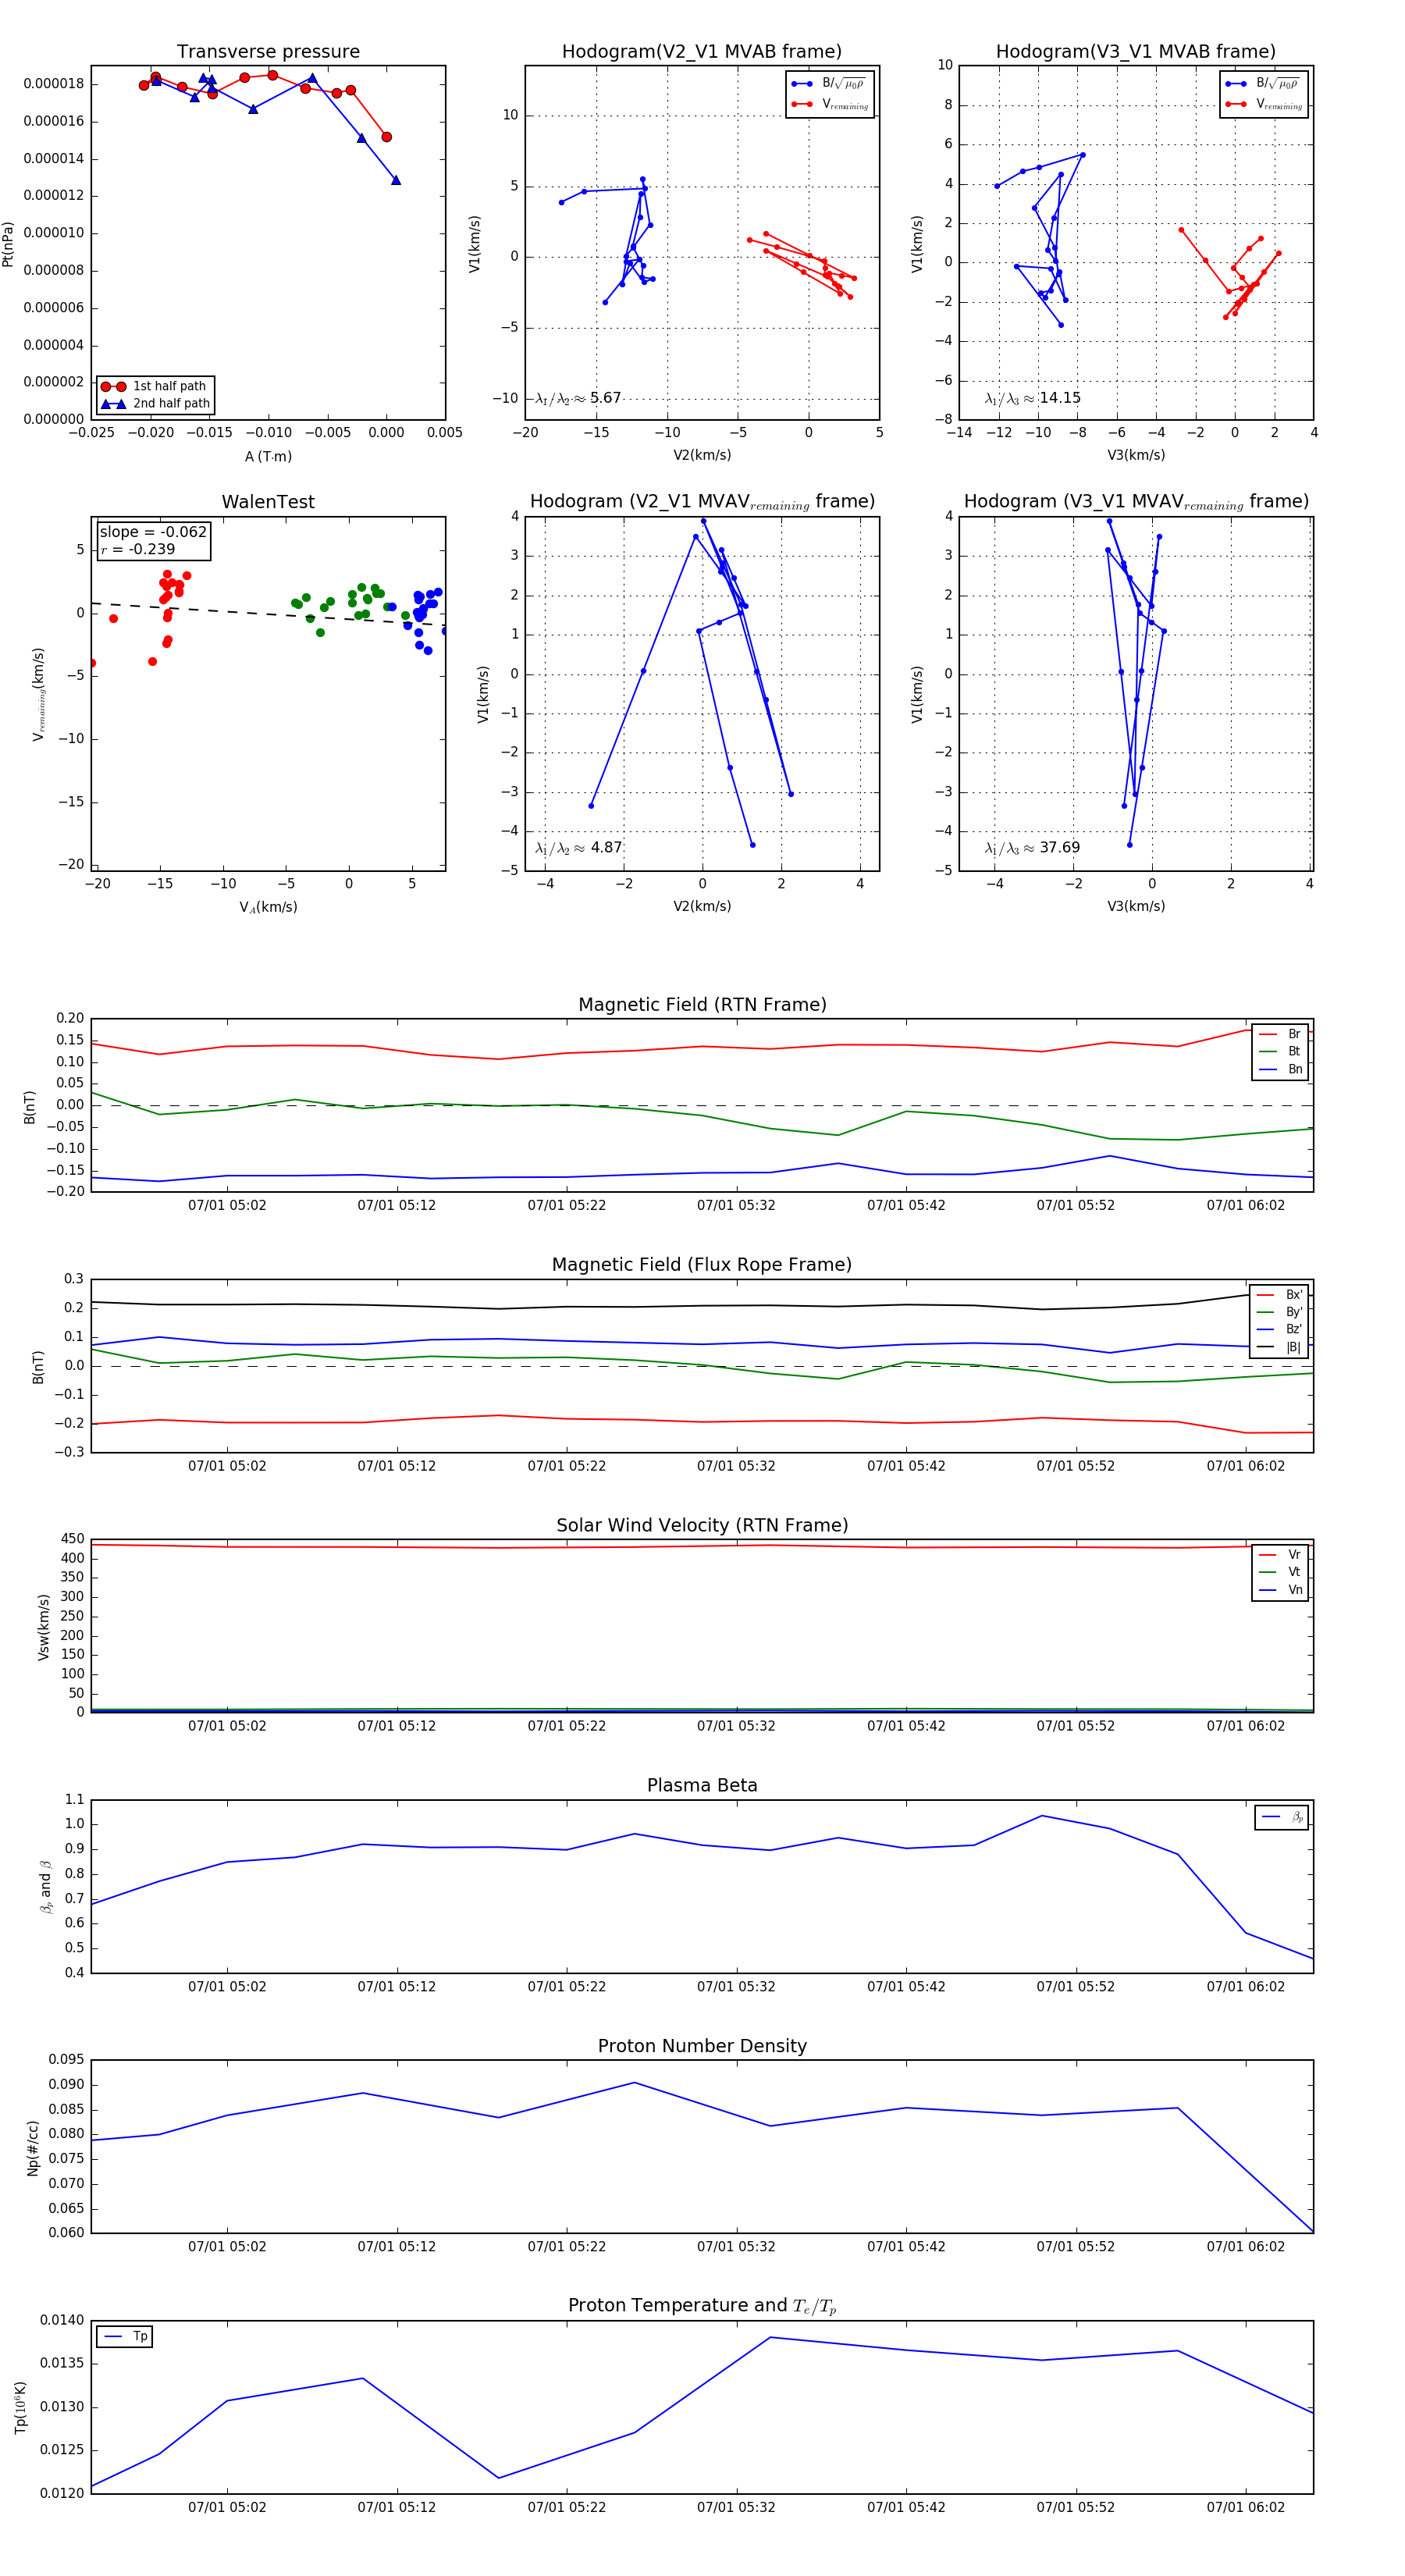
Task: Click the 'Tp(10^6 K)' axis label
Action: tap(20, 2408)
